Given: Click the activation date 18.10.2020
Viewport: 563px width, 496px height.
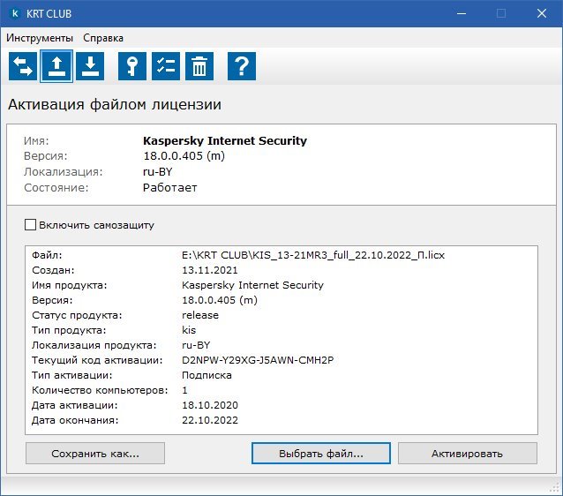Looking at the screenshot, I should [x=210, y=405].
